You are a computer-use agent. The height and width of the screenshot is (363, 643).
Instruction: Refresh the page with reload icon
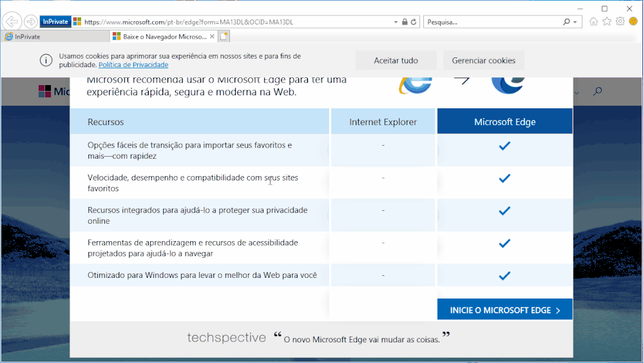(x=414, y=22)
